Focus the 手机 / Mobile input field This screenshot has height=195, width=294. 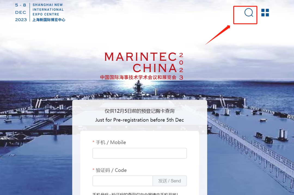pos(140,153)
